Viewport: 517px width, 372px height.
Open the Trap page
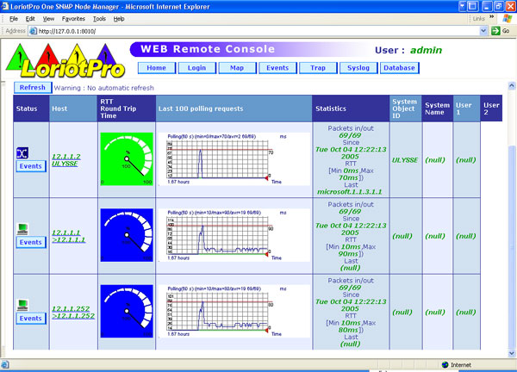[x=318, y=68]
